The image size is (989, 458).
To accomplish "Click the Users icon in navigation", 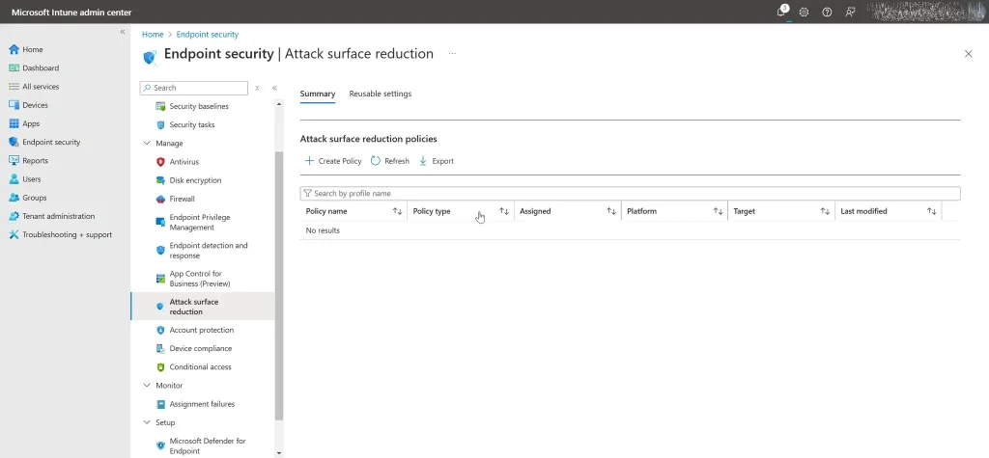I will tap(14, 179).
